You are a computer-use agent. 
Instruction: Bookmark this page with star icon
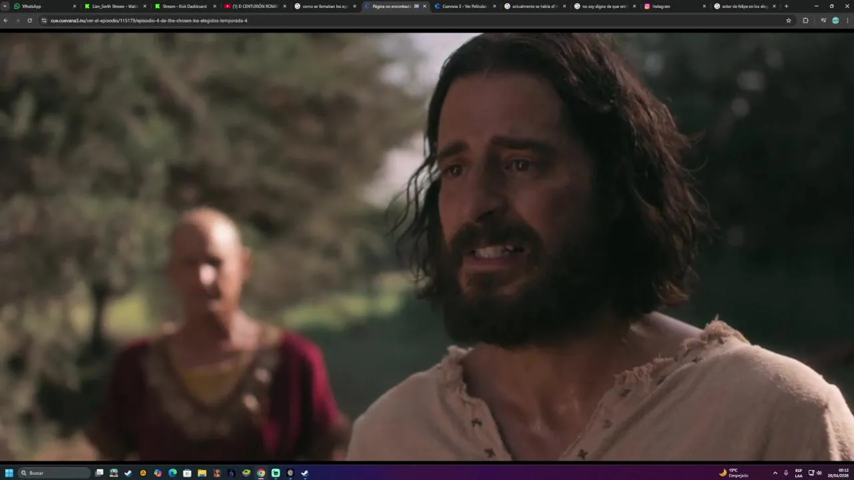[x=789, y=21]
